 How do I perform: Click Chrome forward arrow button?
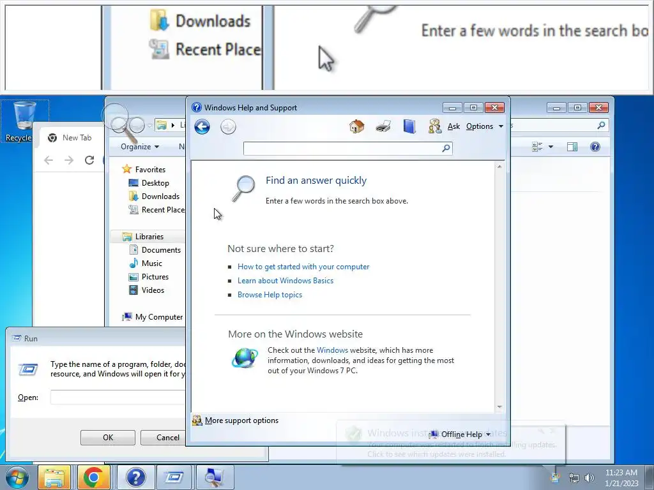pos(69,160)
